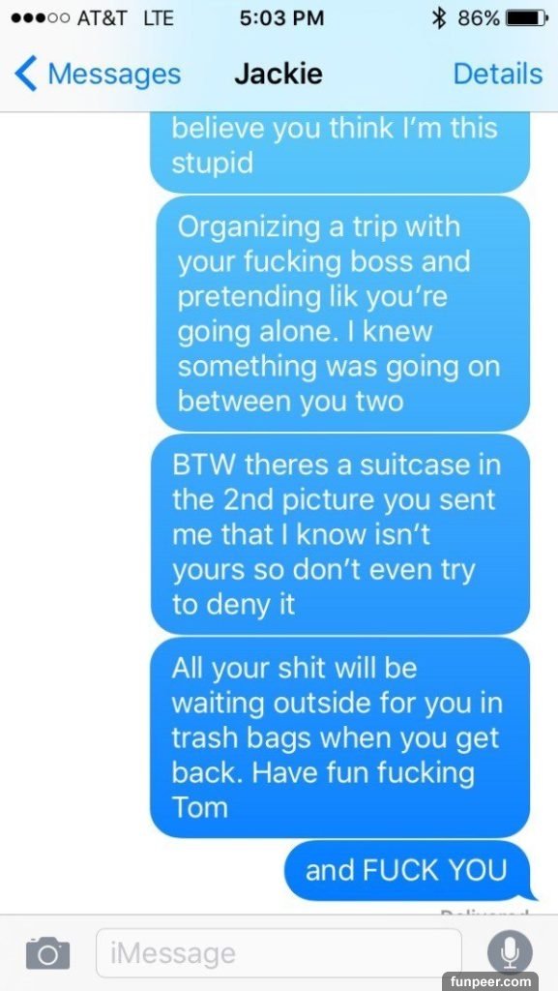
Task: Tap the battery icon in status bar
Action: [x=527, y=18]
